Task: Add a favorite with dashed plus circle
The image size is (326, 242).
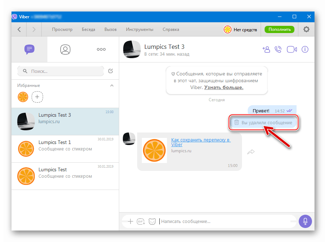Action: [37, 97]
